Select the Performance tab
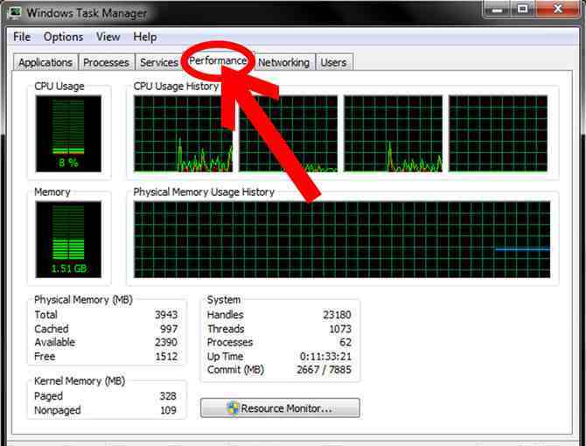 (x=218, y=61)
